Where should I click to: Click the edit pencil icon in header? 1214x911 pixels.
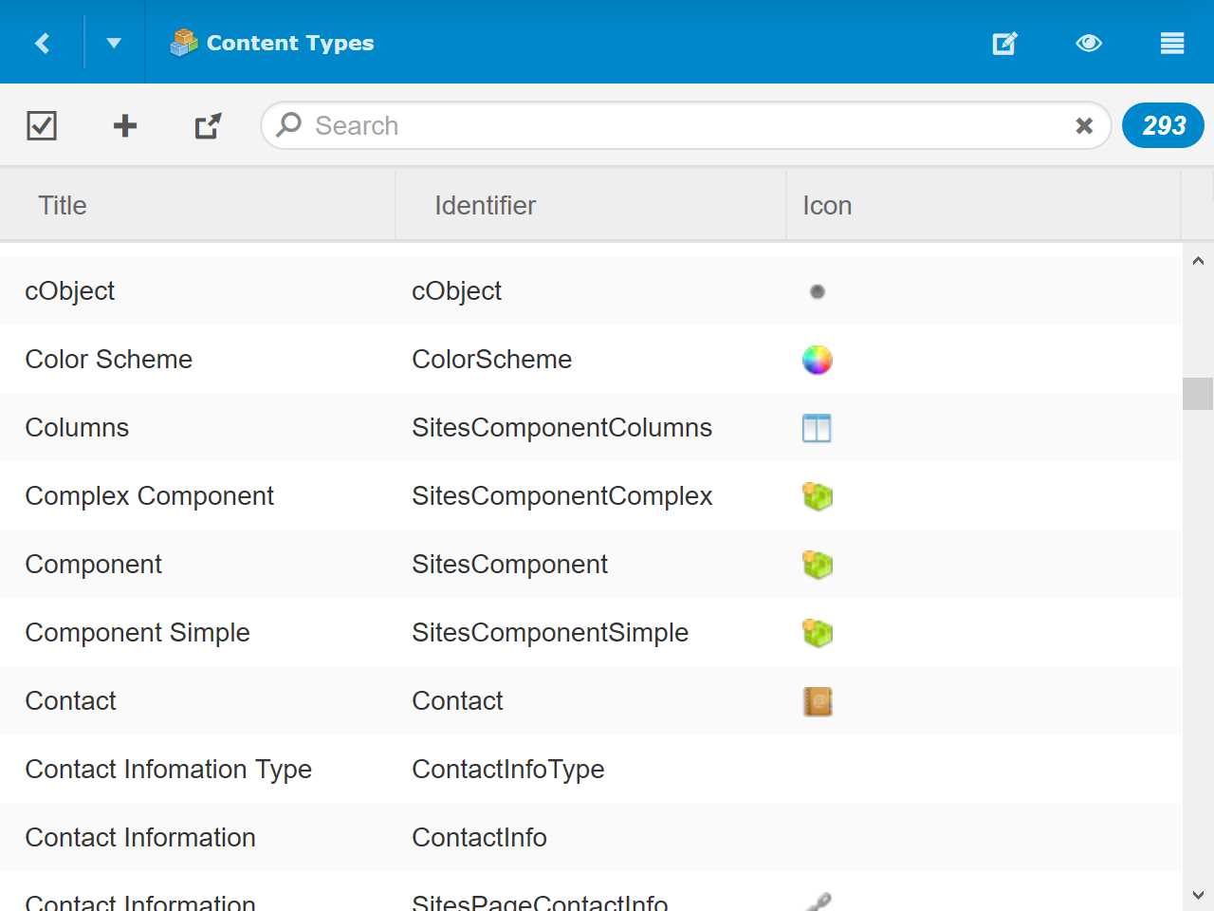[x=1004, y=43]
